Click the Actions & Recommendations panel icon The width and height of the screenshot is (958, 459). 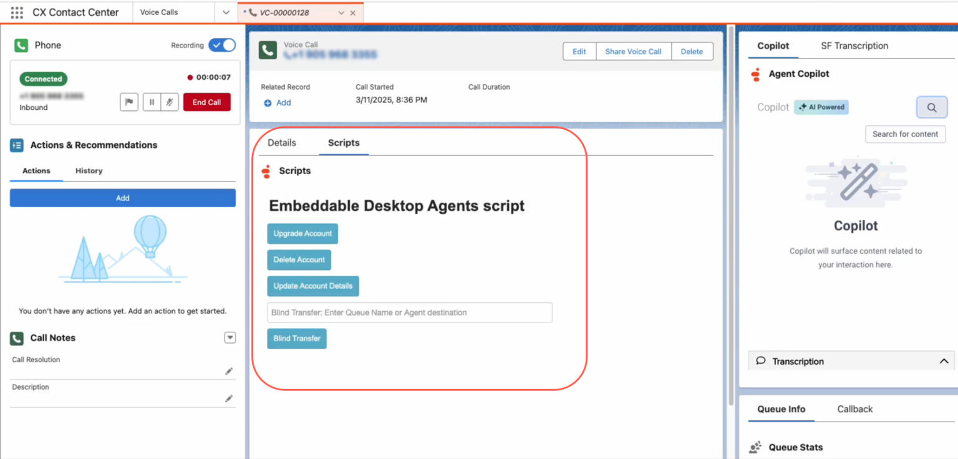coord(17,145)
